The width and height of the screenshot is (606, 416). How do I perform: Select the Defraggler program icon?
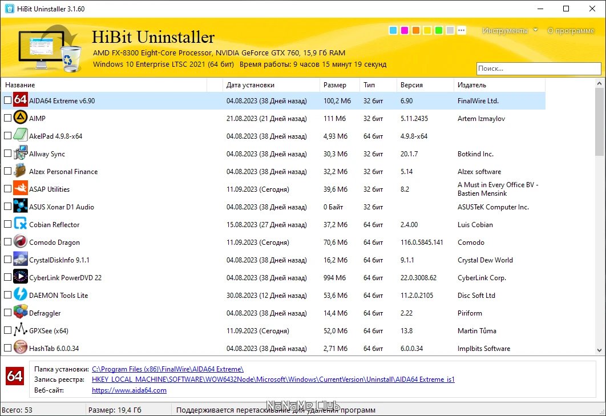click(x=21, y=313)
